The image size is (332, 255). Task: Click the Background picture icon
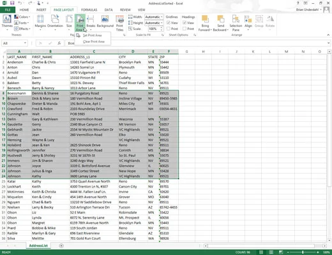(x=105, y=22)
